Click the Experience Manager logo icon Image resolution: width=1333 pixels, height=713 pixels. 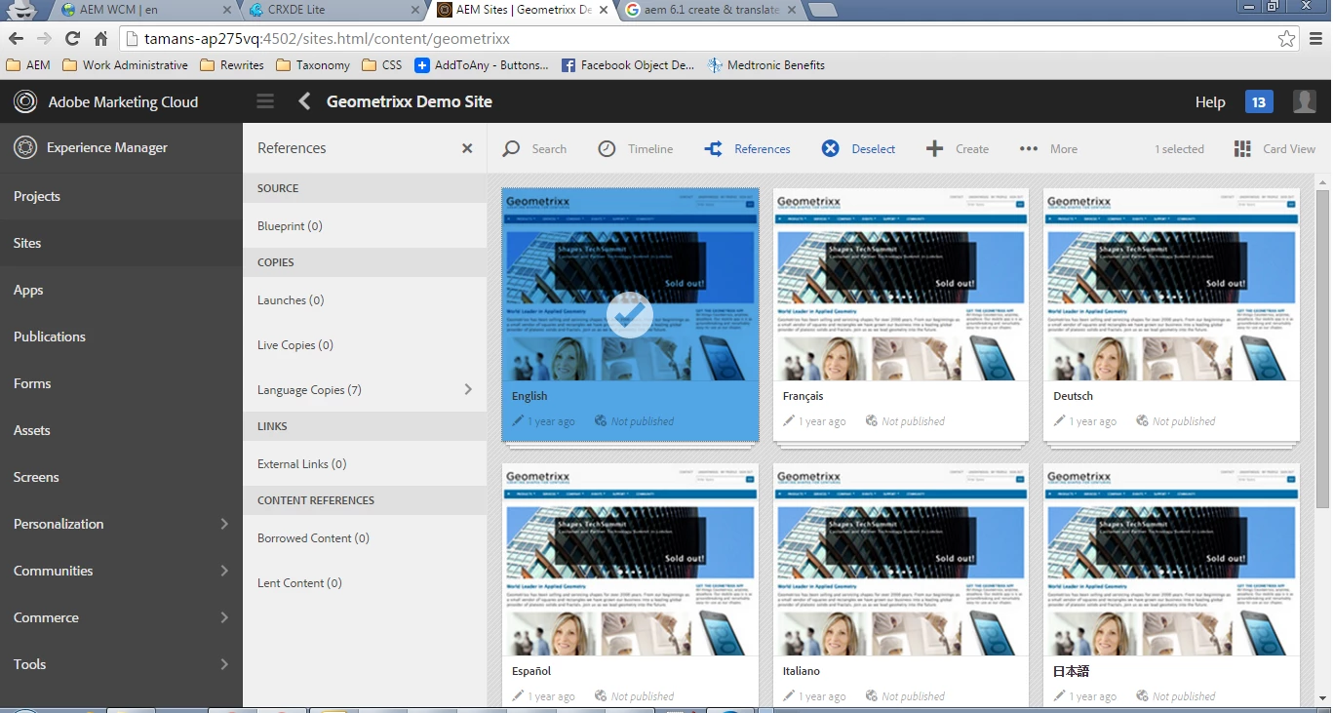tap(25, 148)
